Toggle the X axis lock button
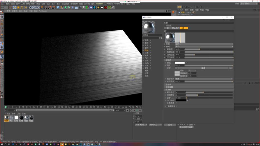Viewport: 260px width, 146px height. [30, 7]
